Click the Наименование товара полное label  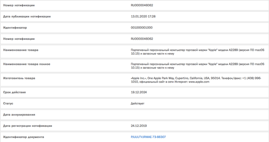27,64
